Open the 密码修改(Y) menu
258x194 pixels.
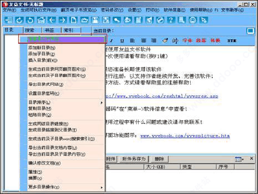112,10
